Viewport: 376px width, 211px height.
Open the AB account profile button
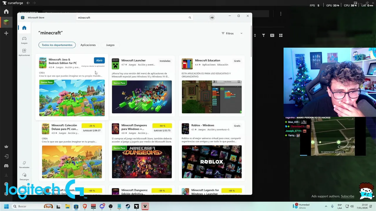point(212,18)
